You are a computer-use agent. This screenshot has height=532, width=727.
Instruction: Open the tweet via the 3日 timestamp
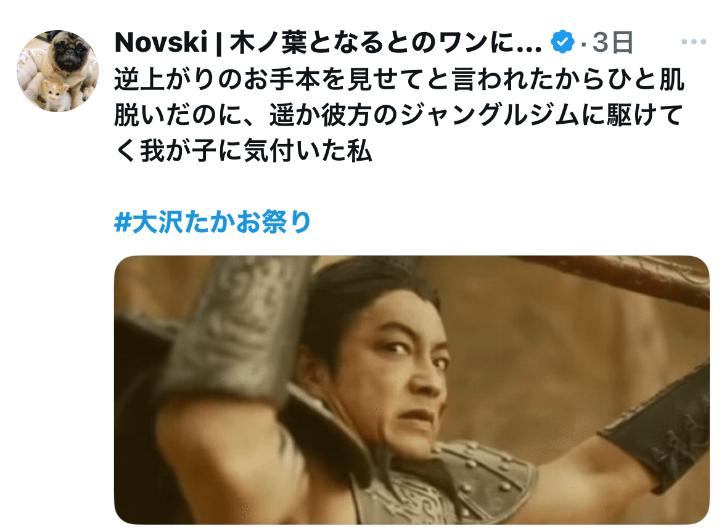click(613, 42)
